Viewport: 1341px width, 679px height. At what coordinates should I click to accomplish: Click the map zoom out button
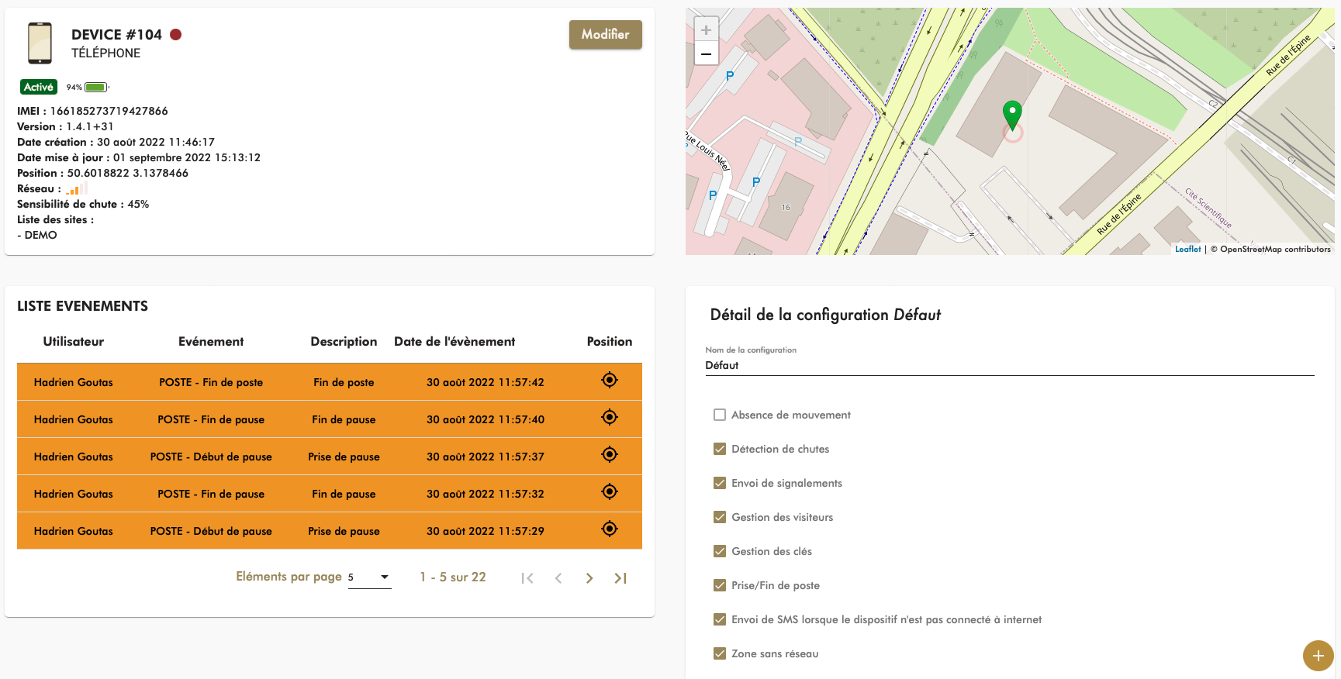click(x=706, y=54)
